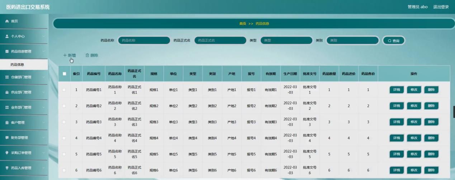This screenshot has width=455, height=180.
Task: Click 药品信息 in the breadcrumb bar
Action: [262, 24]
